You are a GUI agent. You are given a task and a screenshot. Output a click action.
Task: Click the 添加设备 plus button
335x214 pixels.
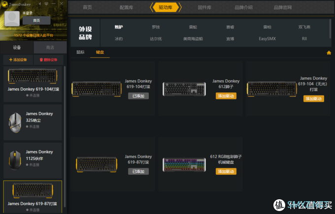click(x=18, y=60)
